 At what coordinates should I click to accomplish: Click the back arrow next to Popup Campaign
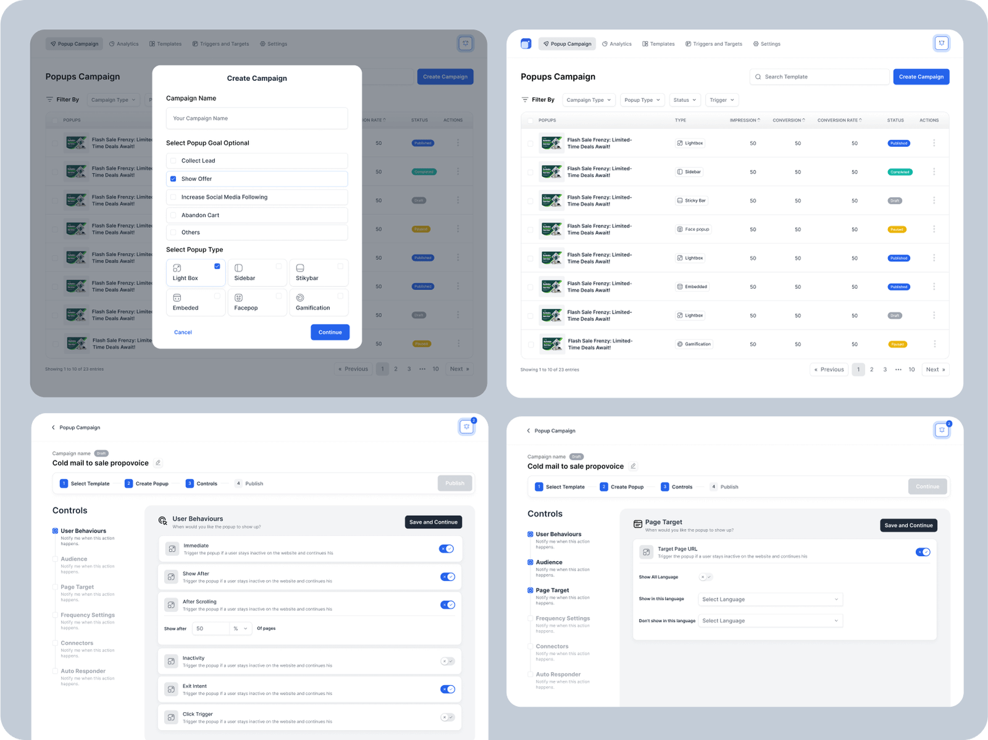coord(53,427)
